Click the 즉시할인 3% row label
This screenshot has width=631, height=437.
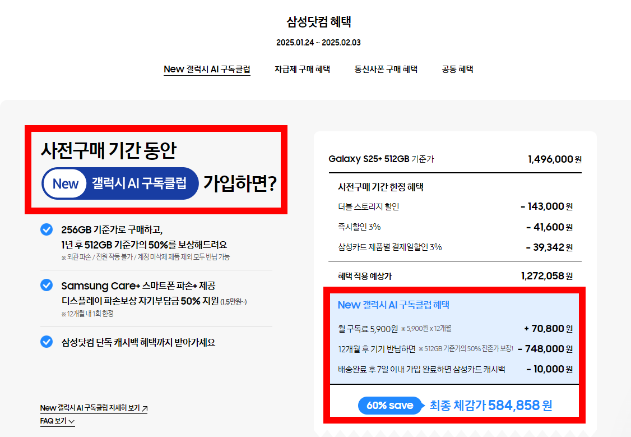click(359, 227)
